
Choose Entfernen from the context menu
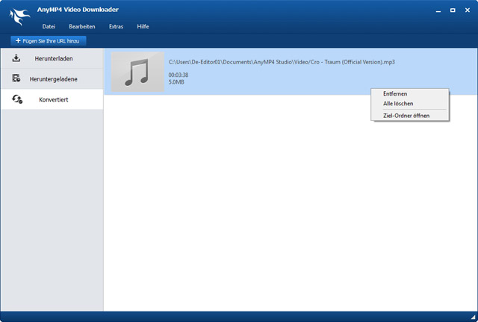coord(410,93)
